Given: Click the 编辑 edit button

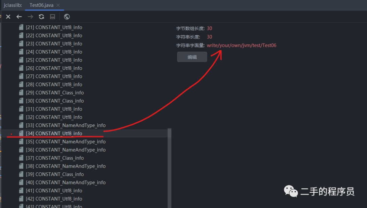Looking at the screenshot, I should coord(192,57).
